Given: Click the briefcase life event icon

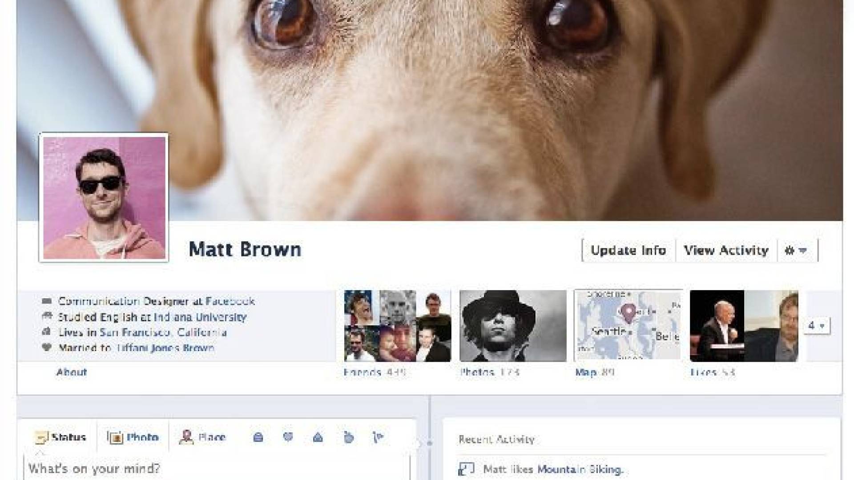Looking at the screenshot, I should point(258,438).
